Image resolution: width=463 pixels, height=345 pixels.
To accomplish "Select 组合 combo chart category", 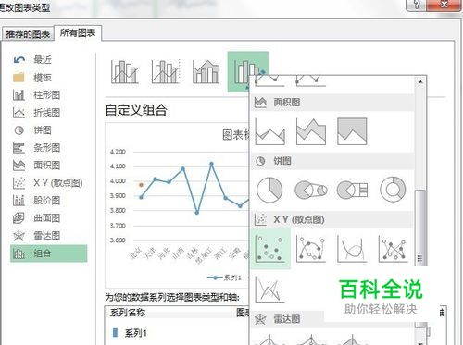I will click(49, 253).
